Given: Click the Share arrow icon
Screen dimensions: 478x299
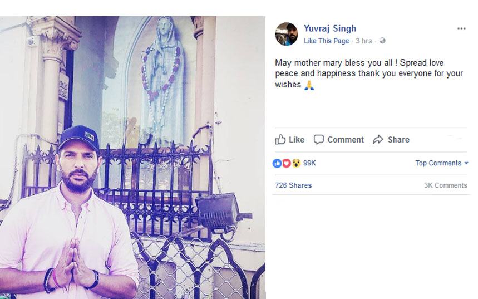Looking at the screenshot, I should [378, 140].
